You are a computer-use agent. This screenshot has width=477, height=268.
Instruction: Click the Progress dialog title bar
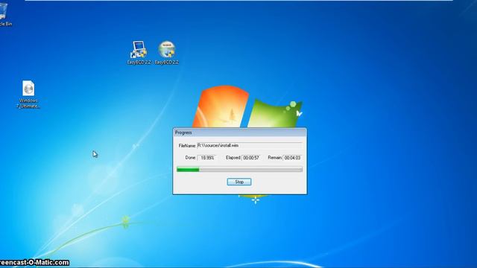point(240,133)
